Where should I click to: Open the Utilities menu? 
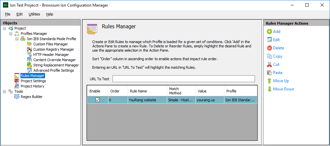click(x=34, y=14)
